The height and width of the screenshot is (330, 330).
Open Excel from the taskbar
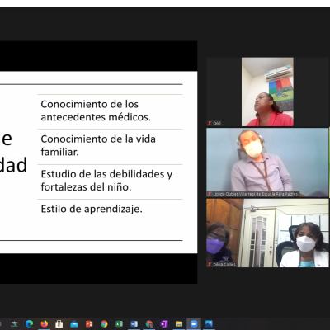(x=119, y=323)
